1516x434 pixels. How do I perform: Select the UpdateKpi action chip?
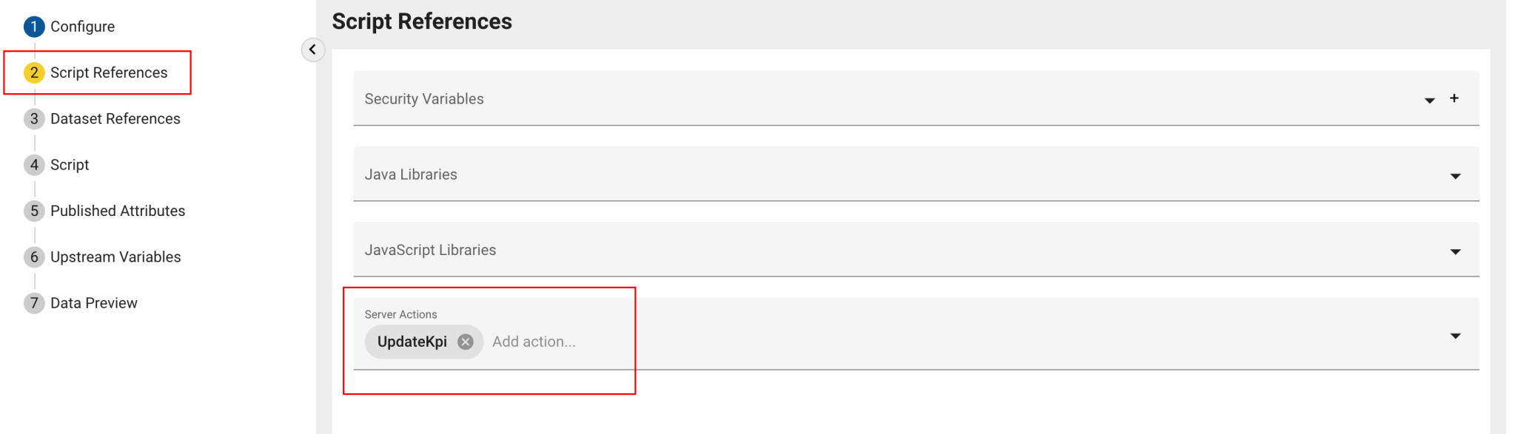(x=411, y=342)
